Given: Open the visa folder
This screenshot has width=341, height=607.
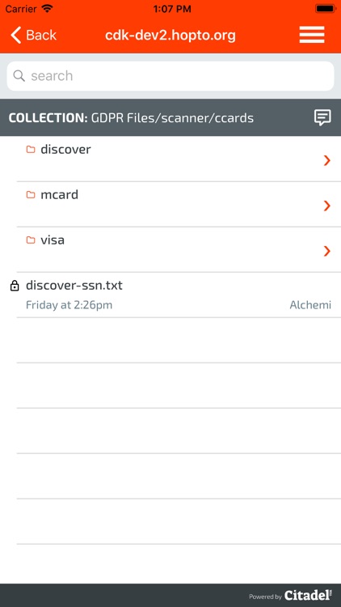Looking at the screenshot, I should 179,249.
